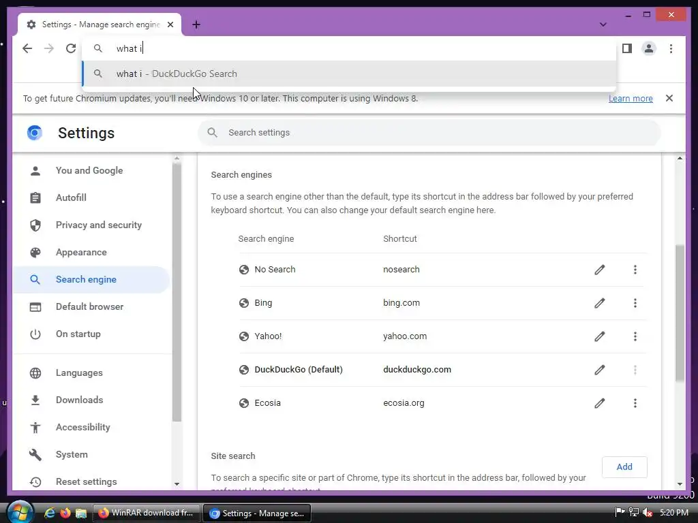Click the Bing globe icon
The height and width of the screenshot is (523, 698).
[243, 303]
